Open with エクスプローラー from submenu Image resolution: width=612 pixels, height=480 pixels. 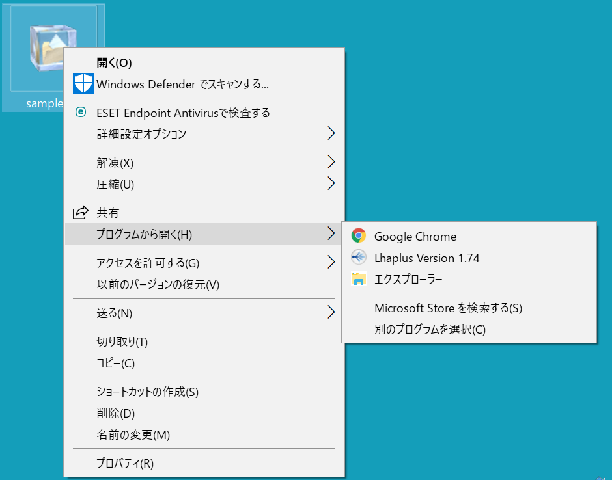tap(469, 279)
